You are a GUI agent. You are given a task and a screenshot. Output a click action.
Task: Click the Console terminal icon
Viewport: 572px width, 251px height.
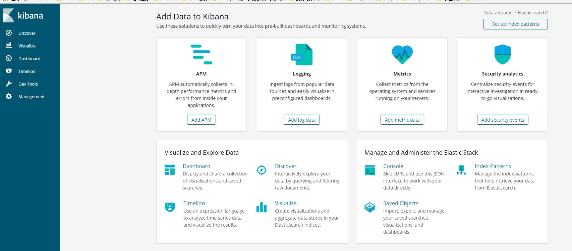[x=370, y=170]
